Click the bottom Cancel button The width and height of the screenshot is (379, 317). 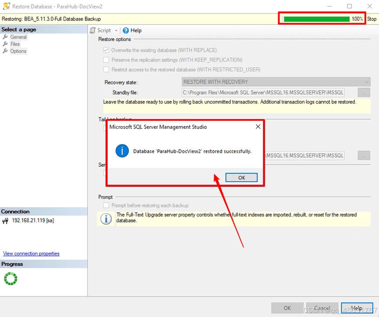click(322, 308)
